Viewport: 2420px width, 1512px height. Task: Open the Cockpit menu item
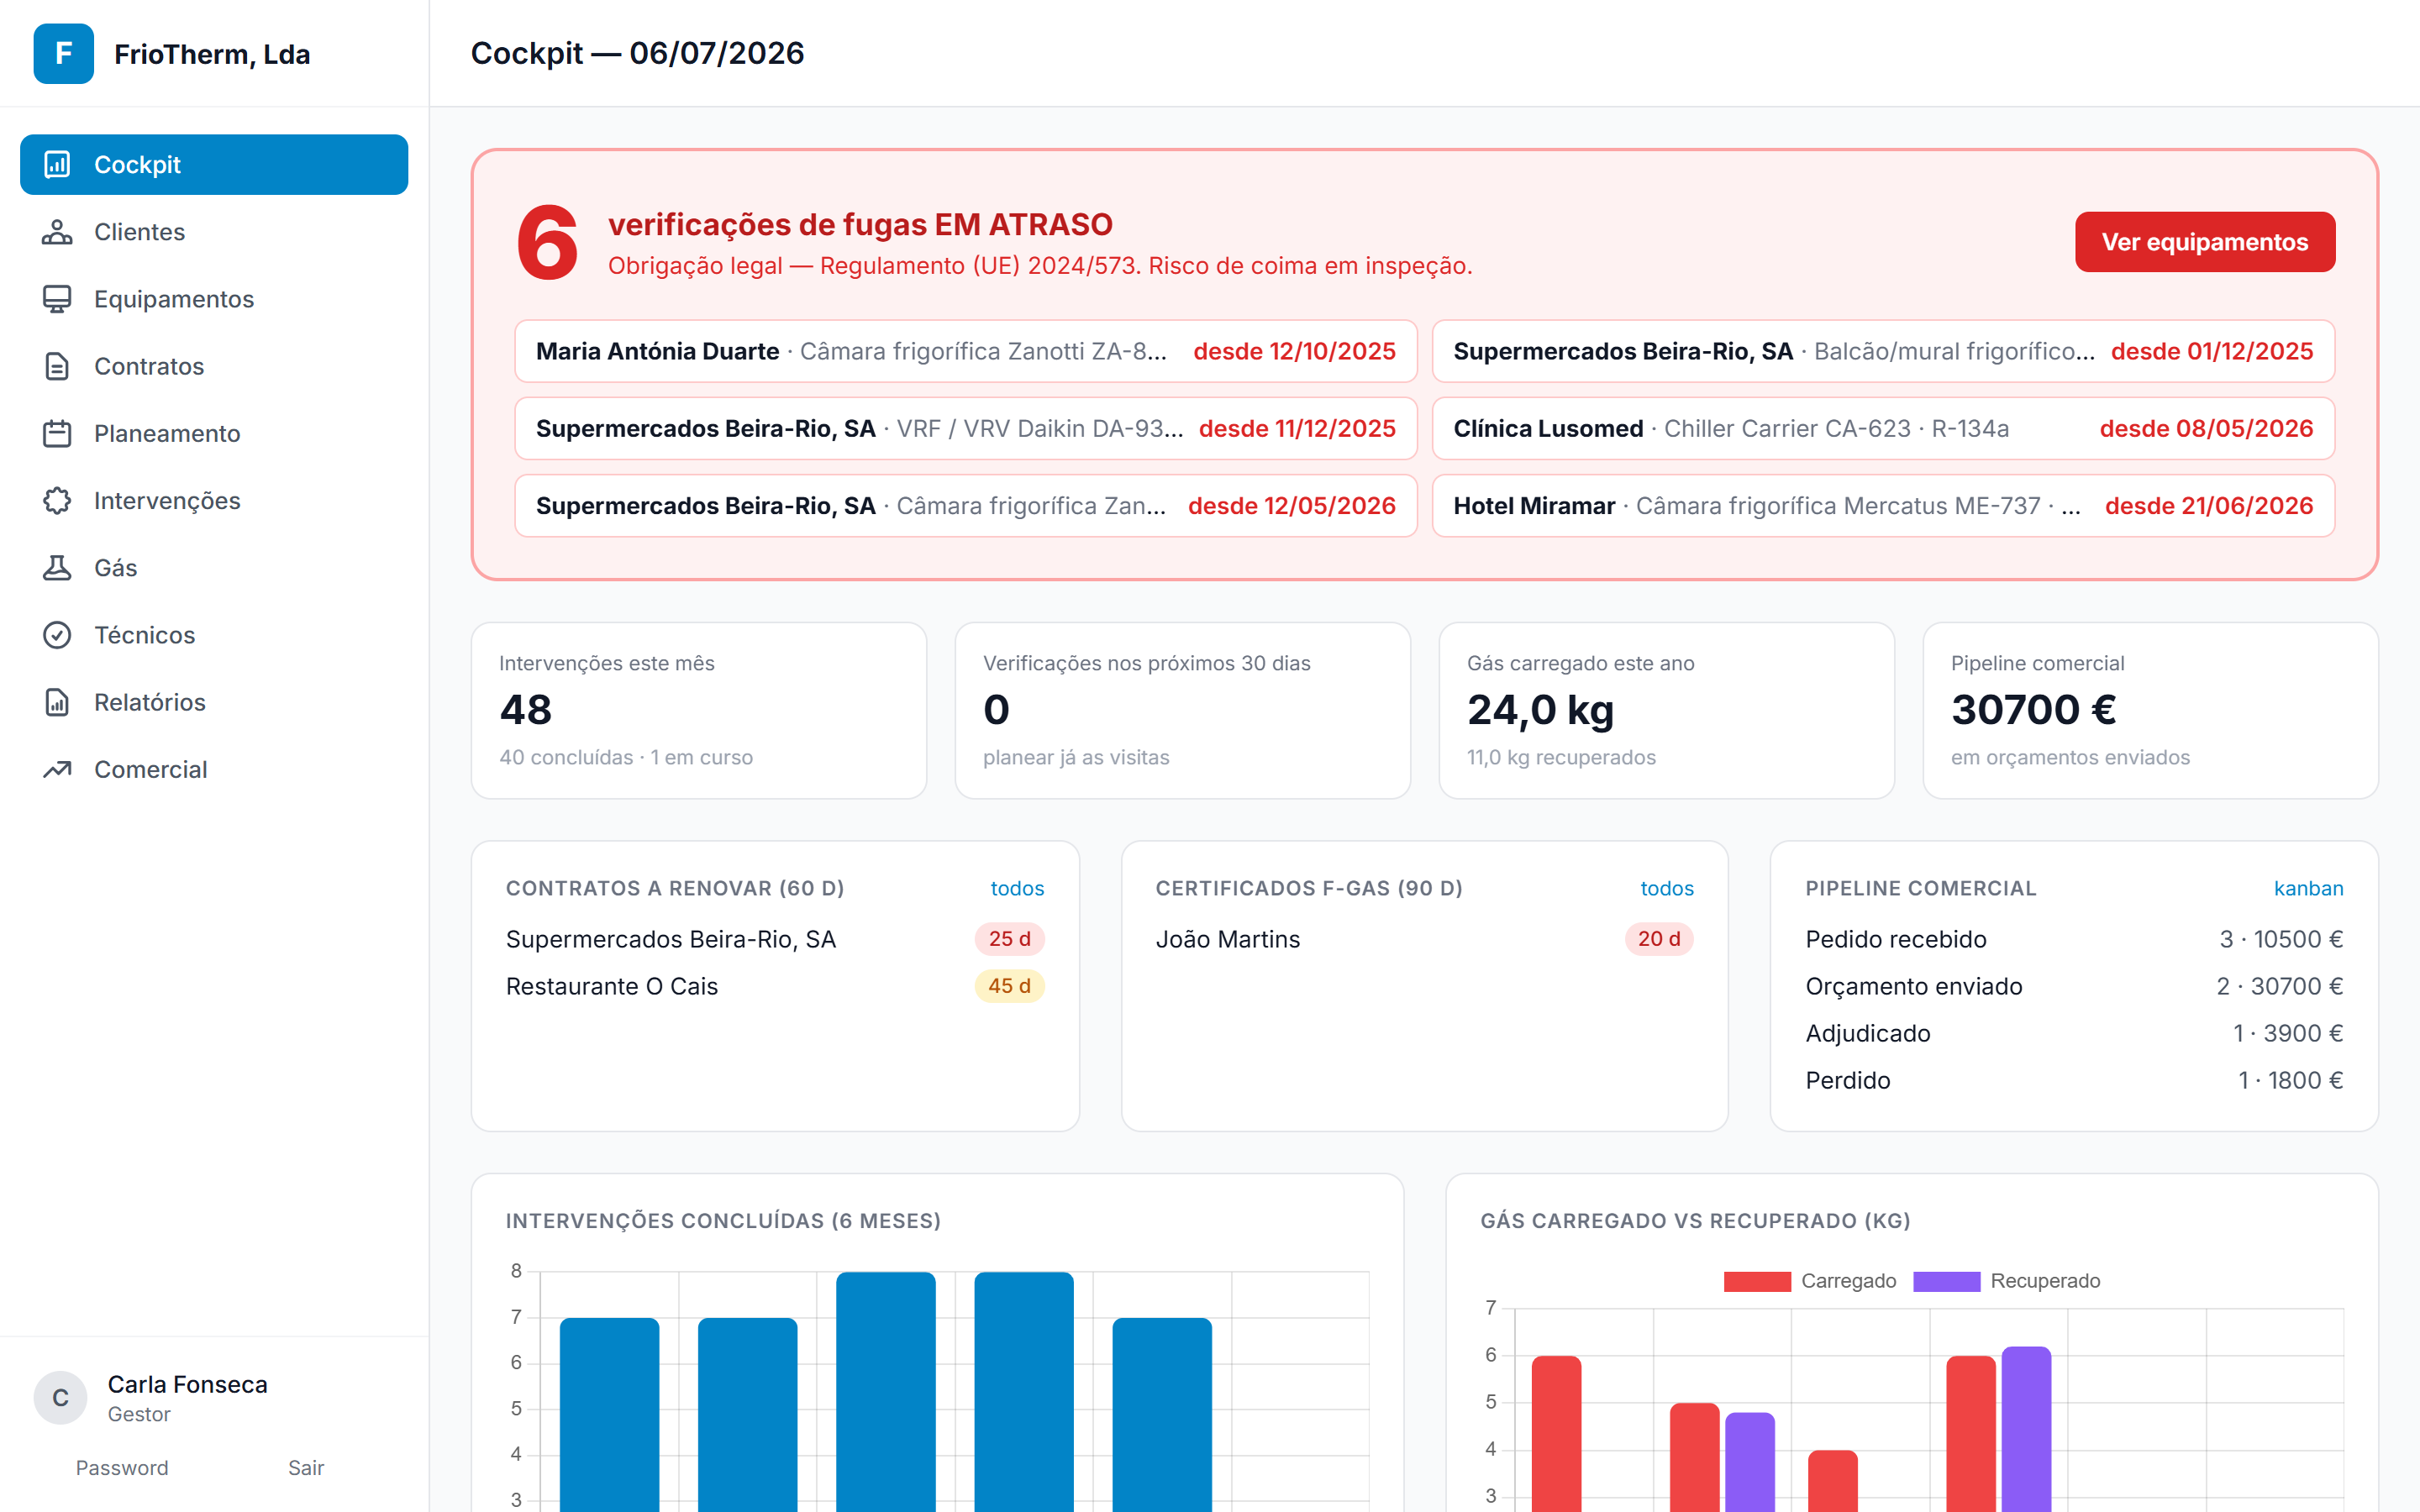pyautogui.click(x=214, y=164)
